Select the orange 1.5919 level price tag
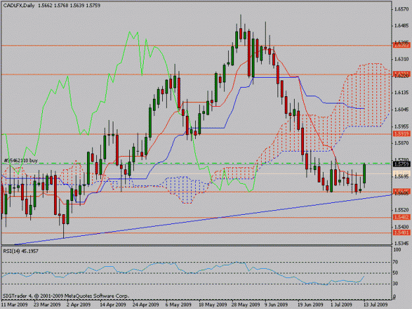 point(401,134)
